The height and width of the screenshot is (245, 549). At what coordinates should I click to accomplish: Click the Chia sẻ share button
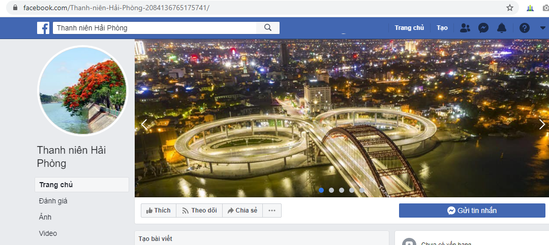[x=242, y=211]
